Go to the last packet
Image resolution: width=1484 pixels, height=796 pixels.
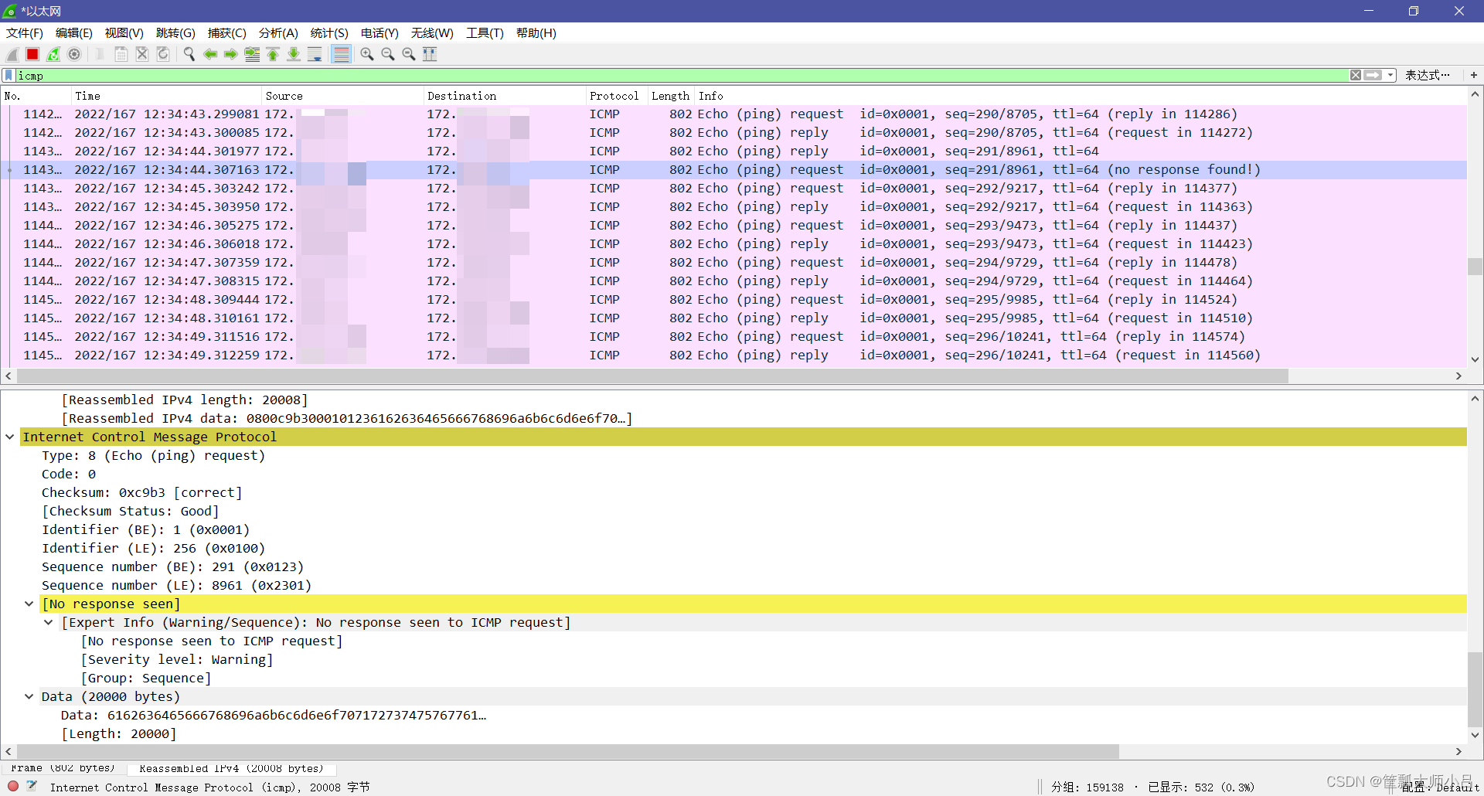click(294, 54)
